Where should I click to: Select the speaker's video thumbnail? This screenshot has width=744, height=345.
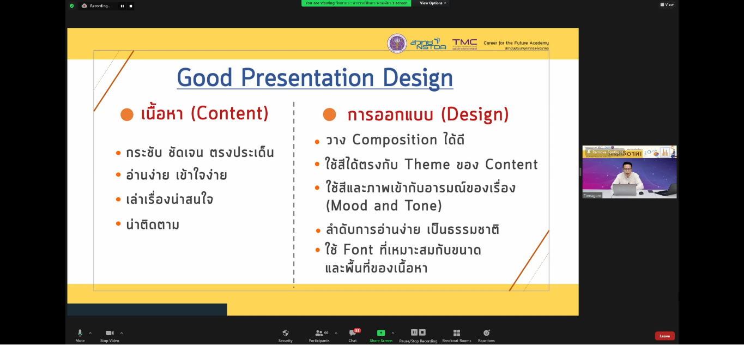[x=630, y=172]
